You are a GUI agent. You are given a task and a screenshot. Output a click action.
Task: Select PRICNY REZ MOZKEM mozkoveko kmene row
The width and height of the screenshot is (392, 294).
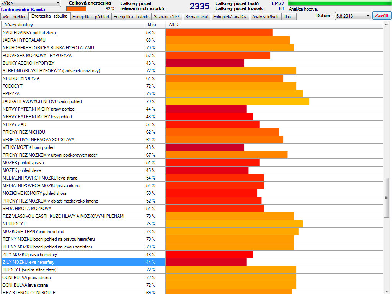192,201
